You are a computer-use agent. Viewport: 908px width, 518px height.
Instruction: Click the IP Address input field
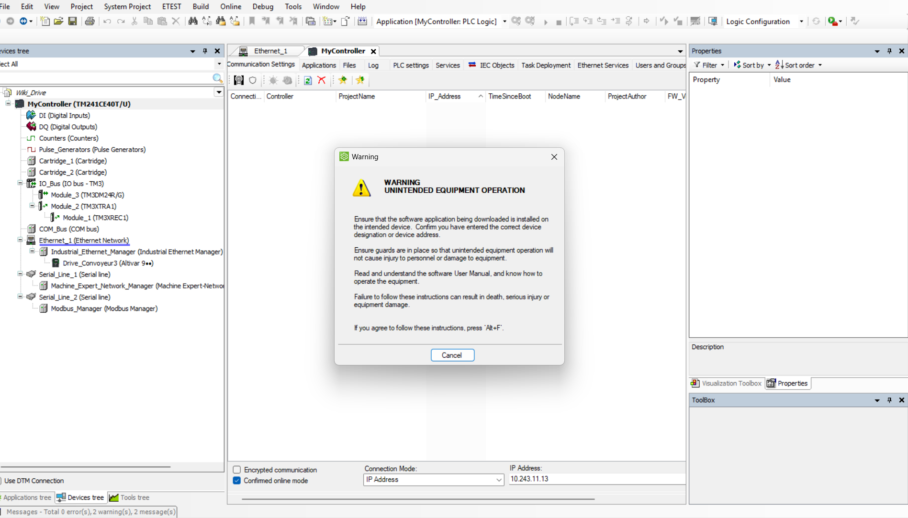pyautogui.click(x=596, y=479)
